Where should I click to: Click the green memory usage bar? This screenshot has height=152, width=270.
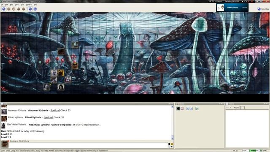click(254, 151)
